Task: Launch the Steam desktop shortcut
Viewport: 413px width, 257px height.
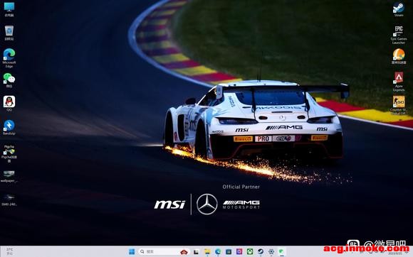Action: [399, 9]
